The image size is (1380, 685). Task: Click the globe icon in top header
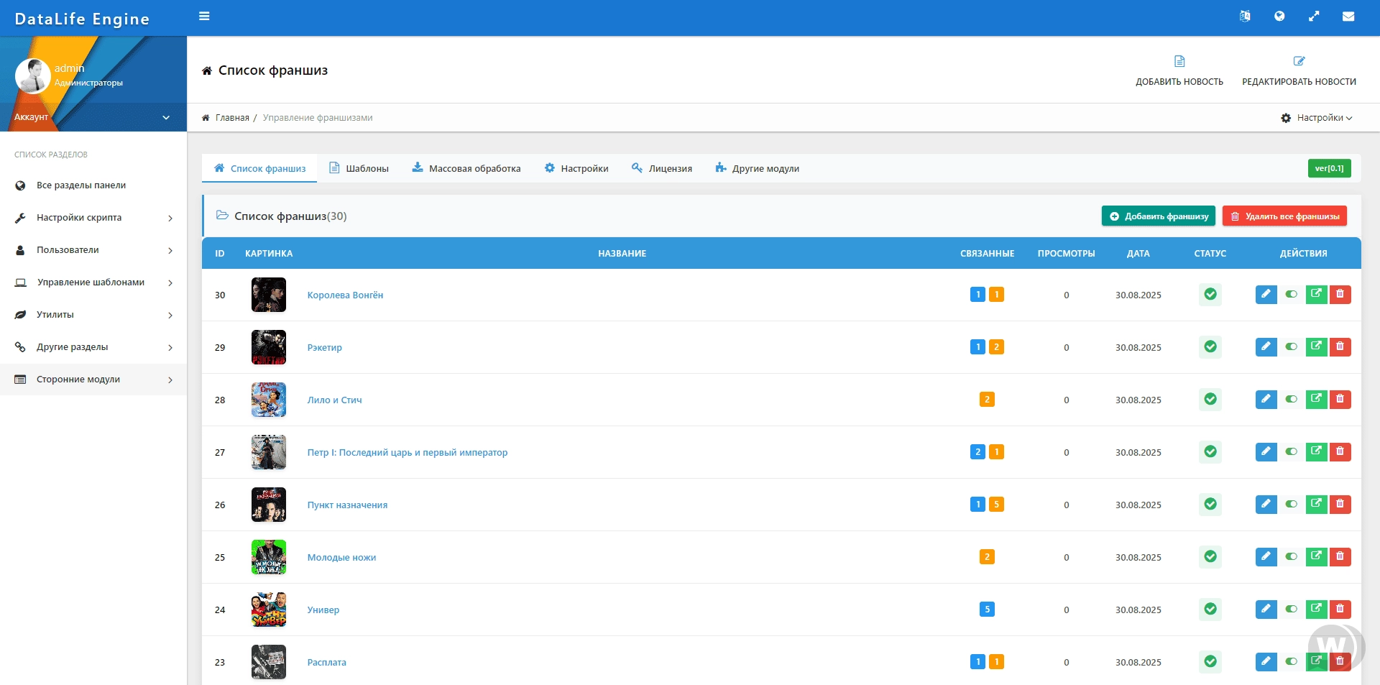(x=1279, y=17)
